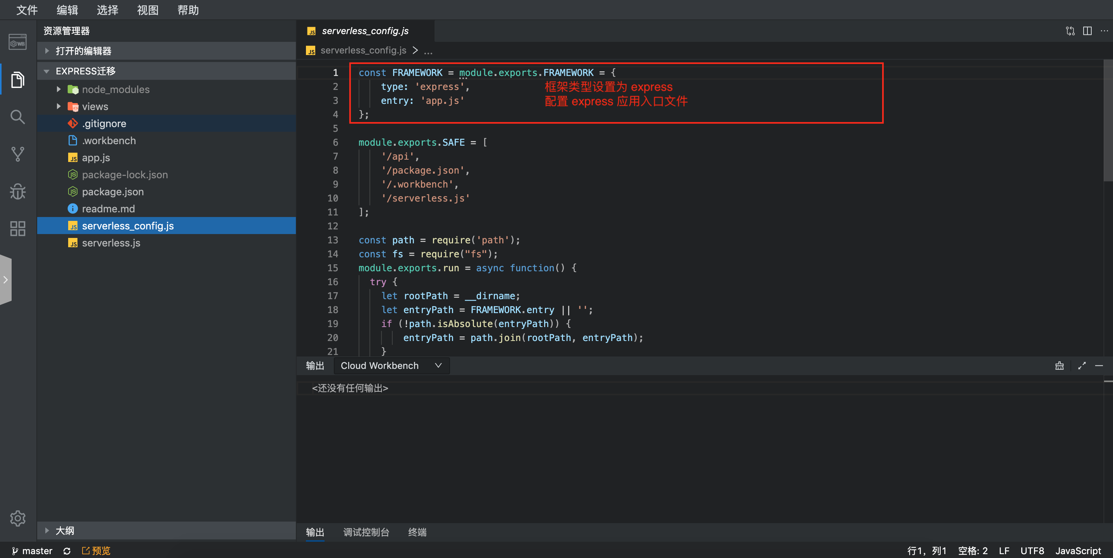Click the UTF8 encoding status
The image size is (1113, 558).
coord(1032,551)
